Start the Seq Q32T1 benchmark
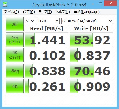The width and height of the screenshot is (119, 109). [x=15, y=40]
